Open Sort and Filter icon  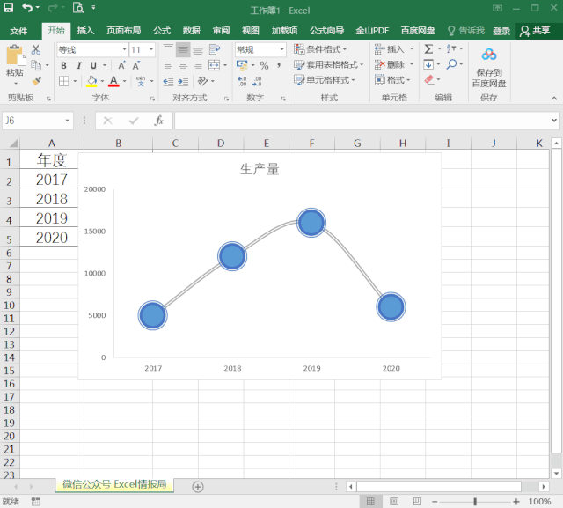tap(451, 48)
